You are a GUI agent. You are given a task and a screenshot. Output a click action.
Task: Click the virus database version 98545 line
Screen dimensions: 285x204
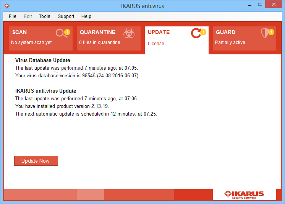78,75
